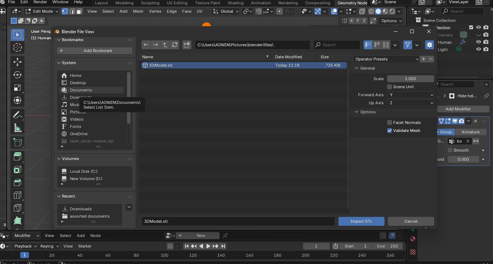Image resolution: width=493 pixels, height=264 pixels.
Task: Collapse the Bookmarks section
Action: coord(59,40)
